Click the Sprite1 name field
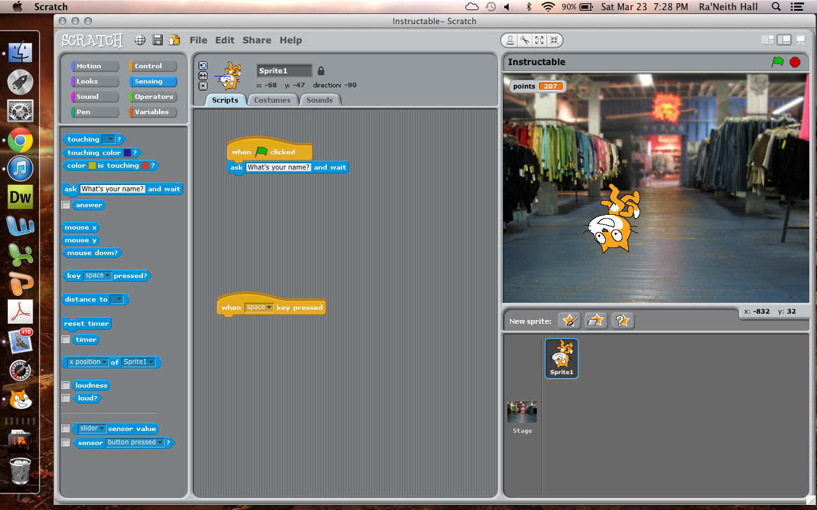Screen dimensions: 817x510 (284, 71)
